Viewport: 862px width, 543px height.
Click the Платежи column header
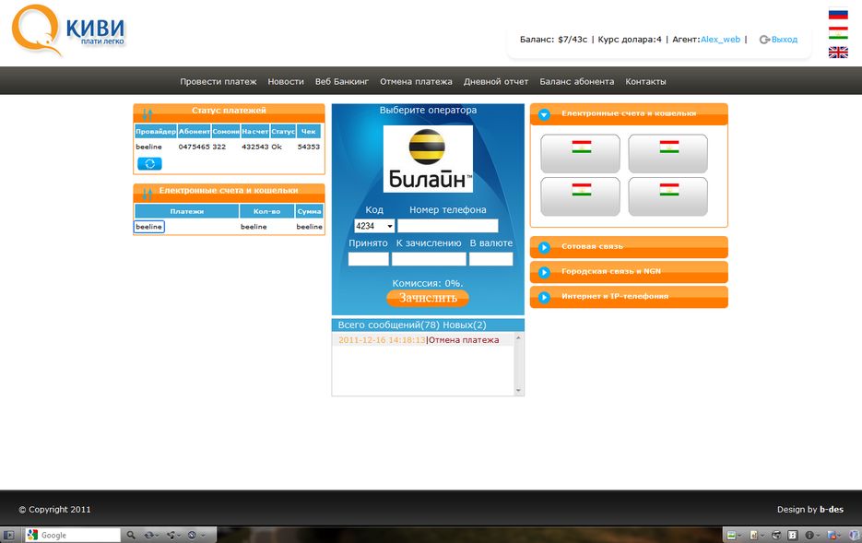(x=187, y=211)
